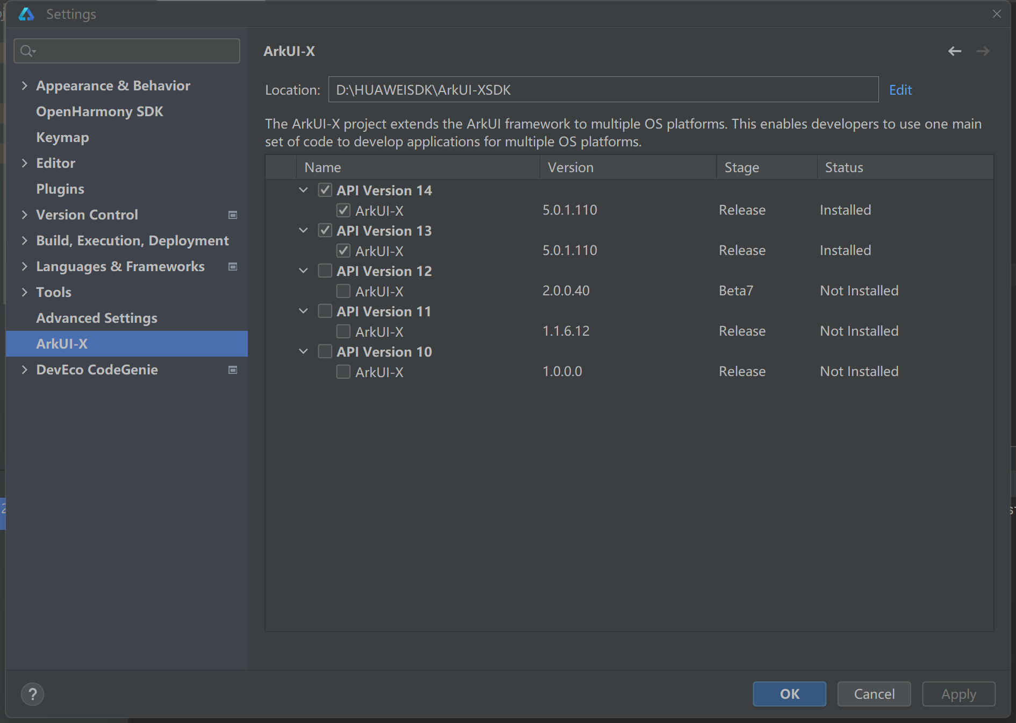This screenshot has height=723, width=1016.
Task: Collapse API Version 11 group
Action: point(303,311)
